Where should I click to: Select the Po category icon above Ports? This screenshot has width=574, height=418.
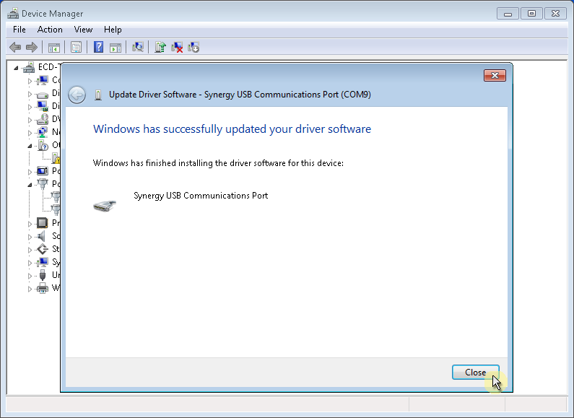[43, 171]
